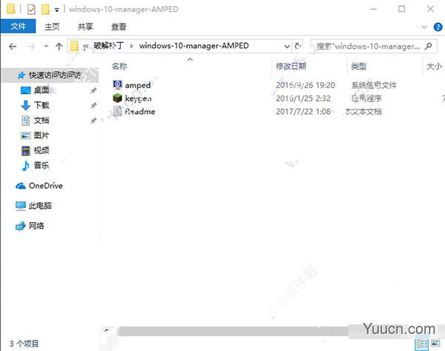445x351 pixels.
Task: Sort by the 名称 column header
Action: 119,67
